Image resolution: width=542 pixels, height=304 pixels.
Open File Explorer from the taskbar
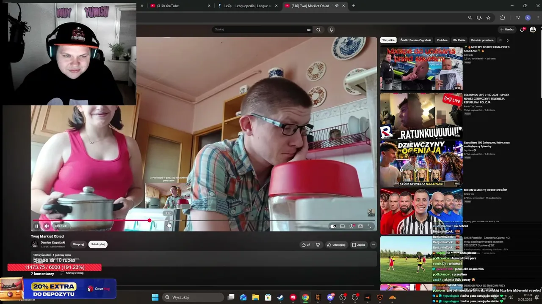(x=256, y=297)
